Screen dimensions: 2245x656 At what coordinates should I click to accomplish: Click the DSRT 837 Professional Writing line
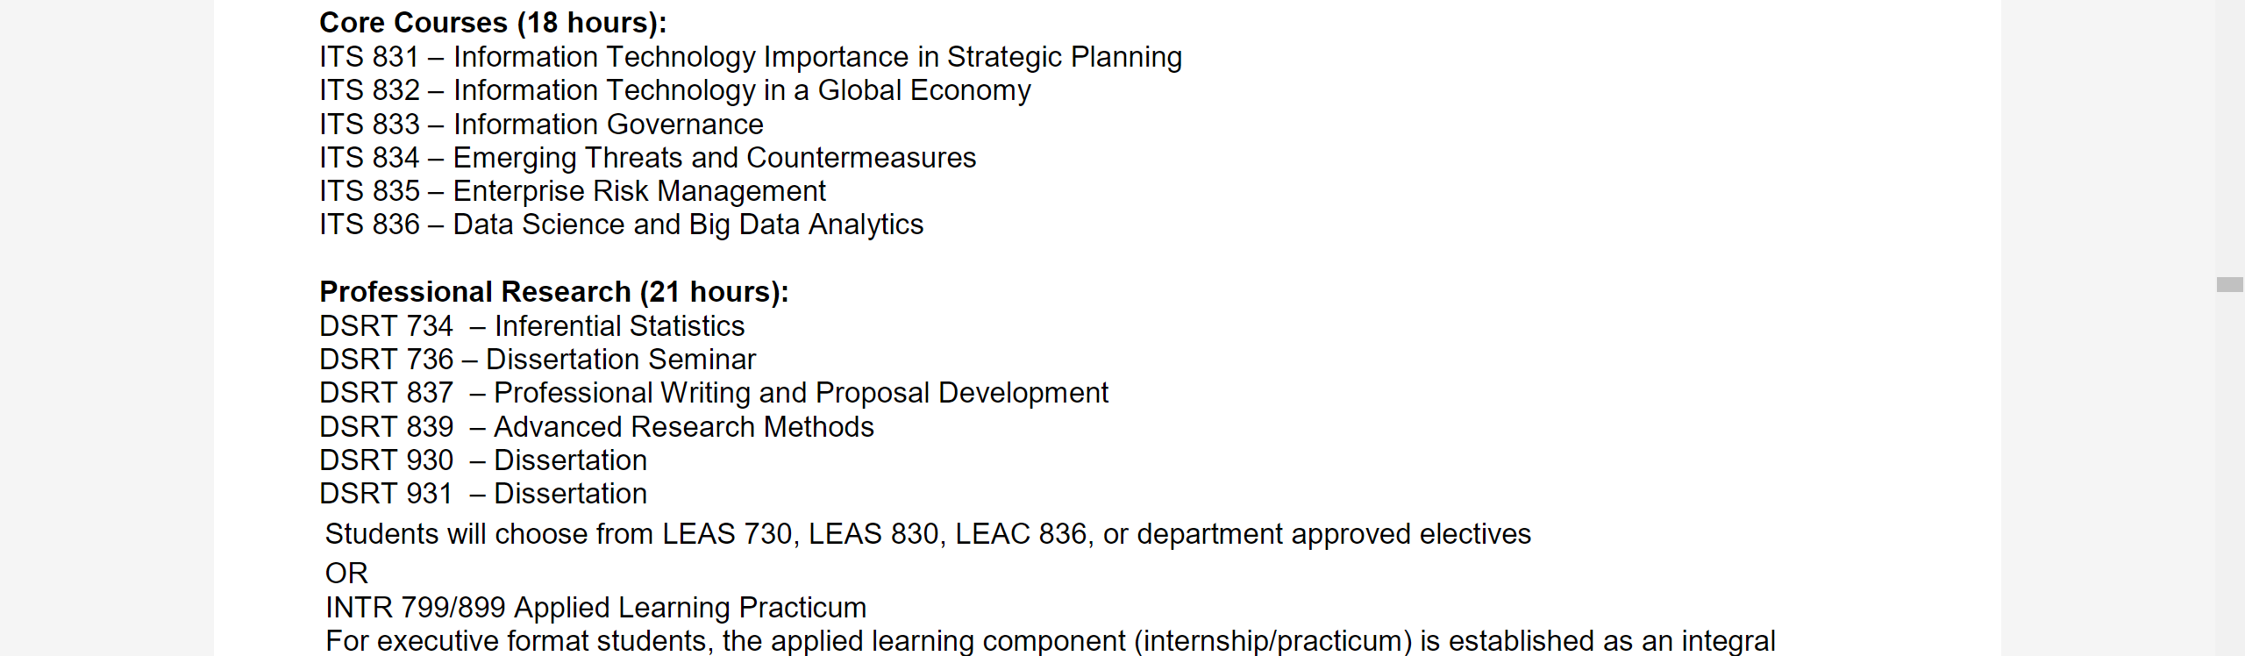(713, 393)
